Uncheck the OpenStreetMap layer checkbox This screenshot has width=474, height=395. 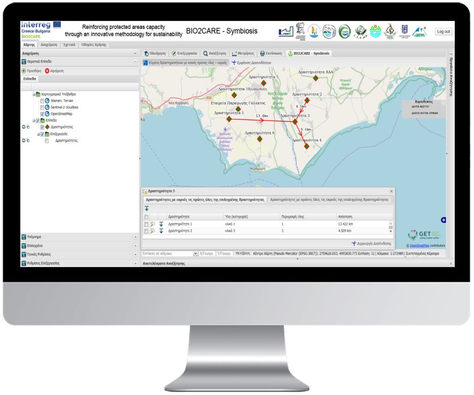42,114
